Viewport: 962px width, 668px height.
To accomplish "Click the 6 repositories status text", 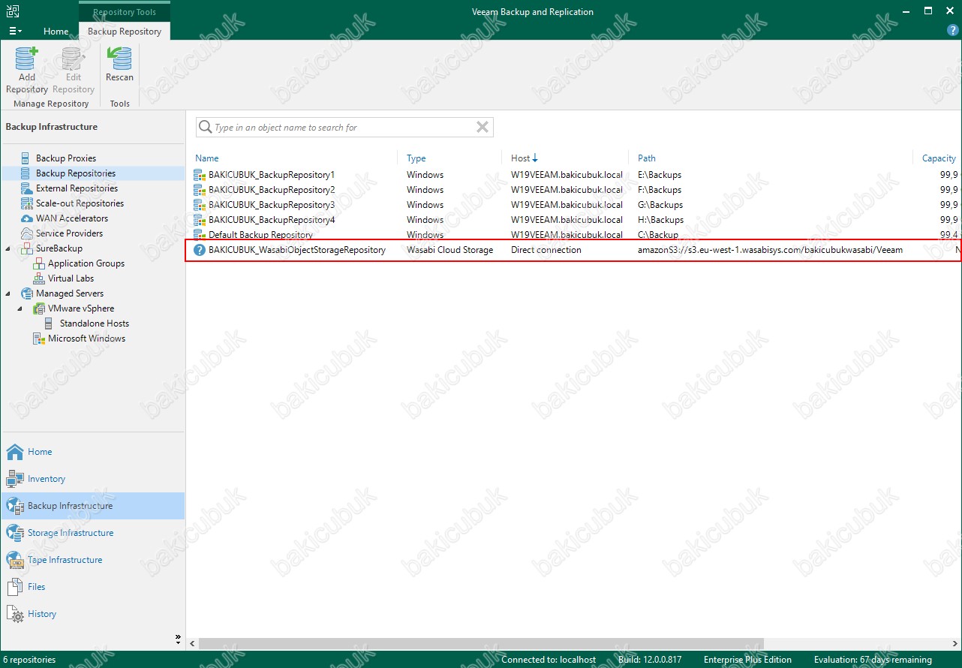I will [31, 660].
